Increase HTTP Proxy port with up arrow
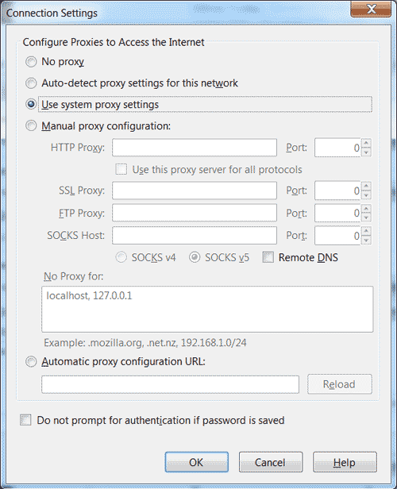This screenshot has width=397, height=489. tap(366, 144)
